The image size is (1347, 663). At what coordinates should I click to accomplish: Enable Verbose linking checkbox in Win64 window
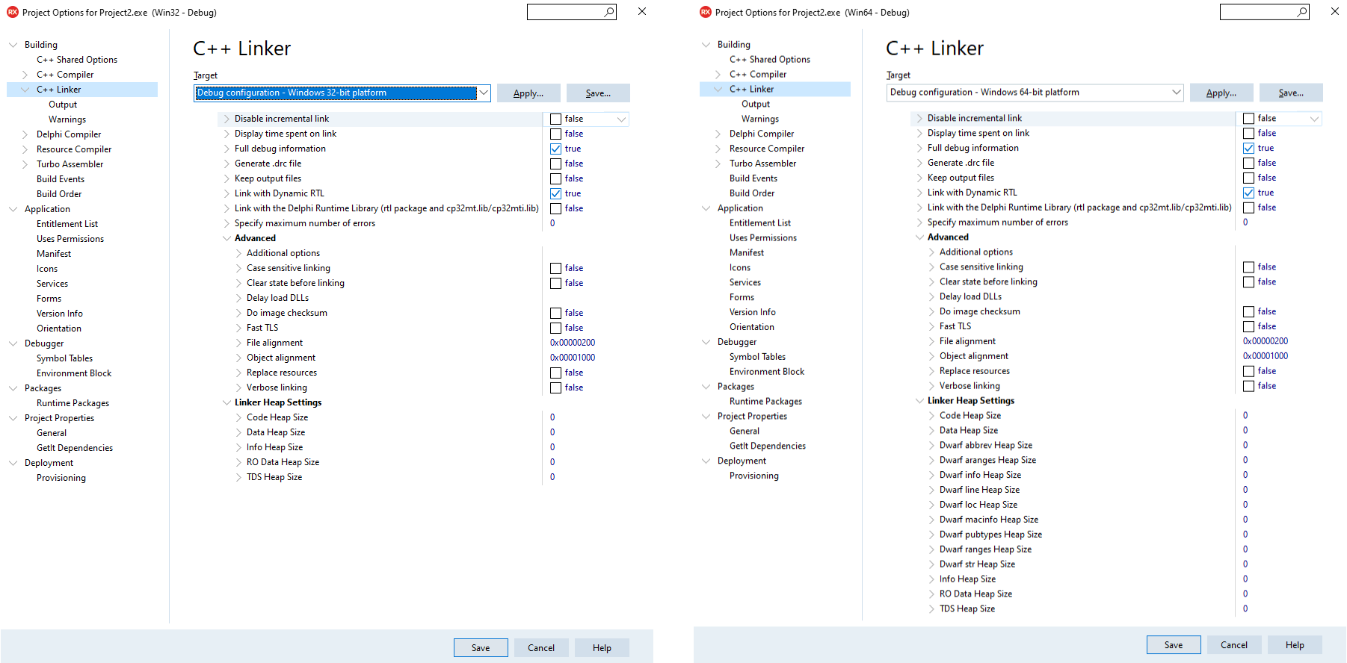point(1248,386)
